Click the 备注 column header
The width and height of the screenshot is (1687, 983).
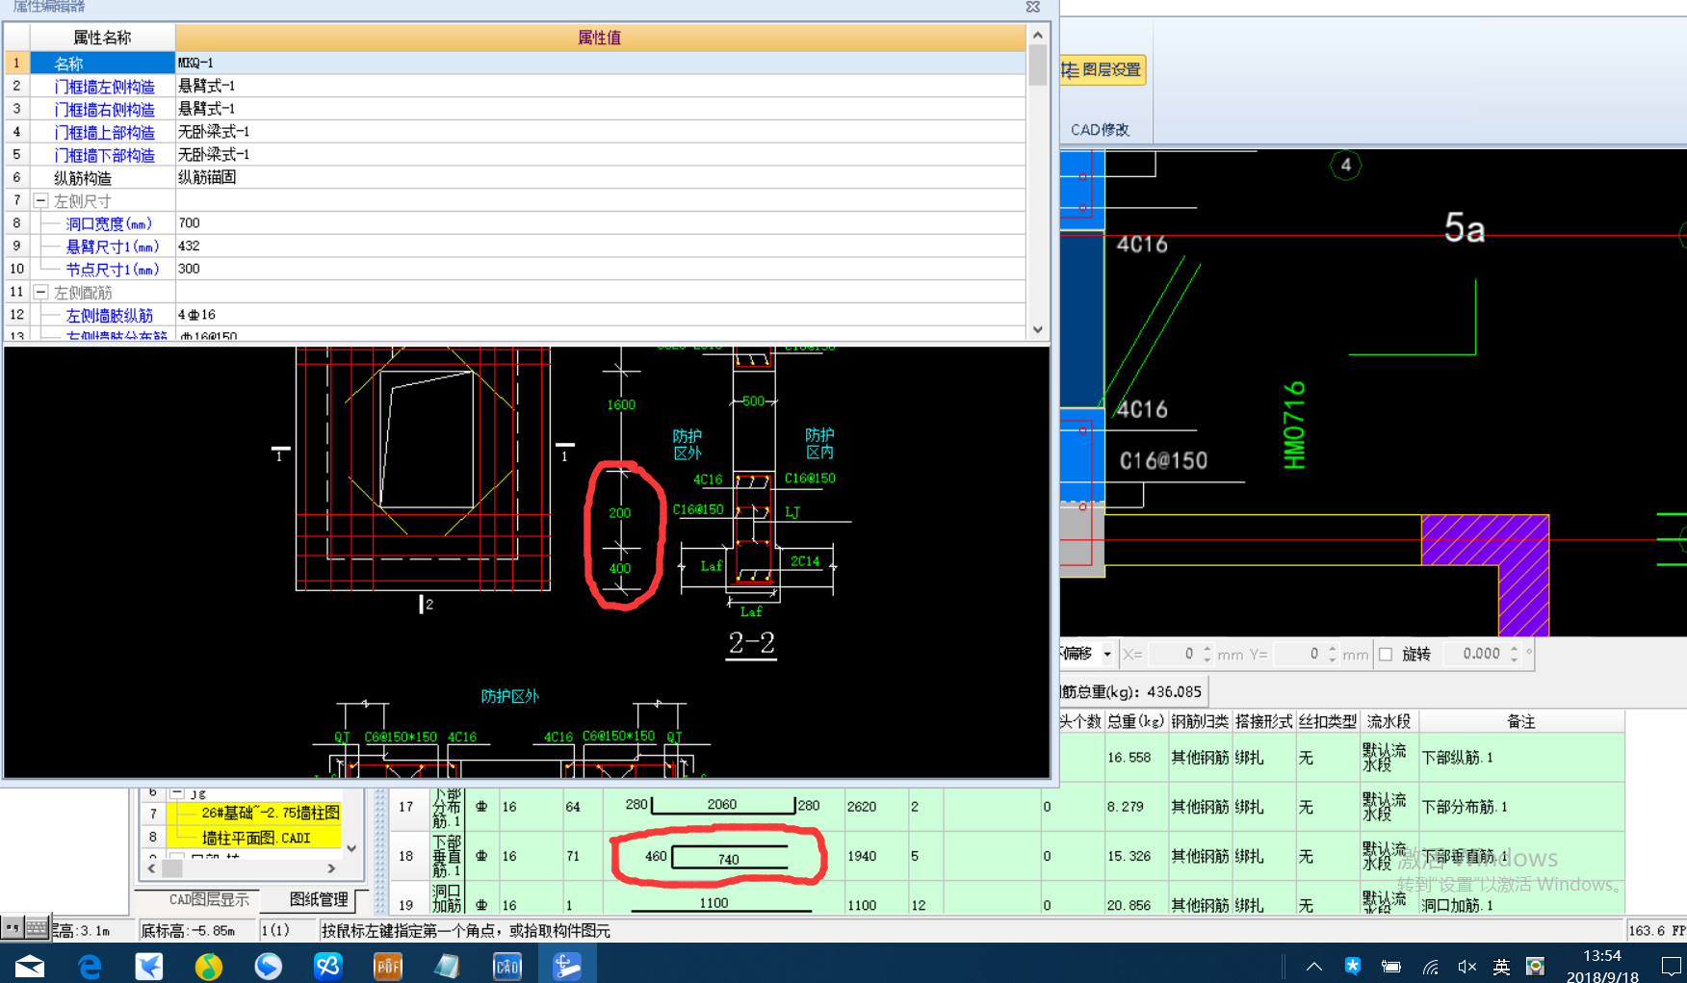pos(1521,721)
